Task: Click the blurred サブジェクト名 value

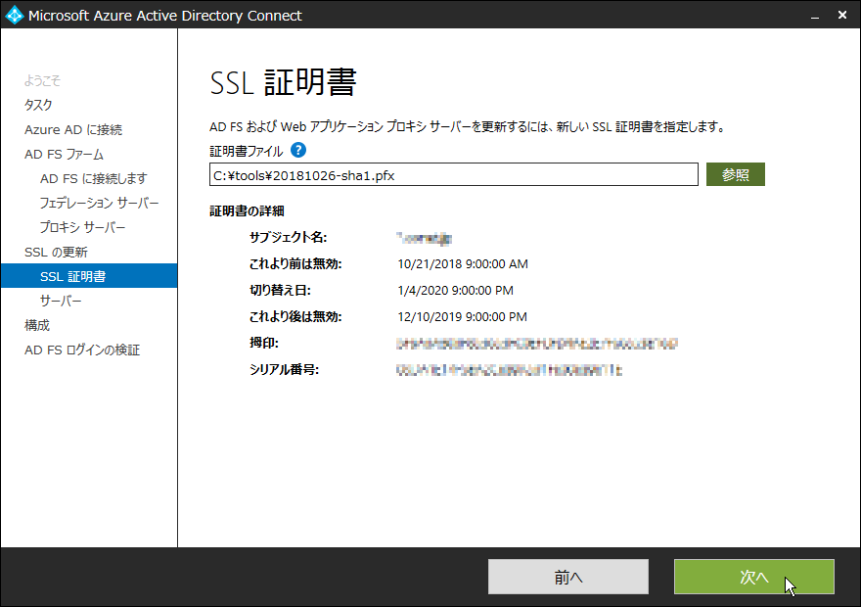Action: click(424, 238)
